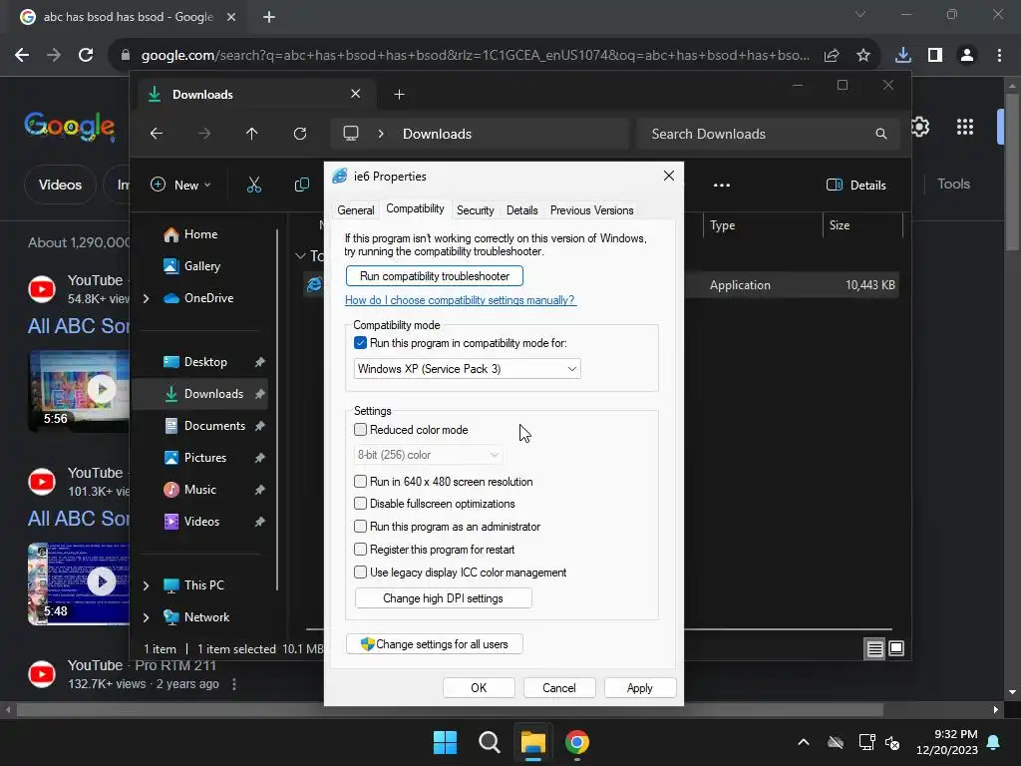Tick Reduced color mode checkbox
This screenshot has width=1021, height=766.
tap(360, 429)
